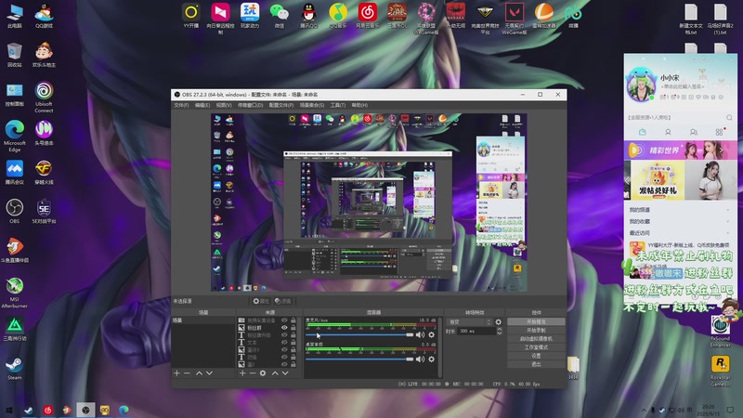The height and width of the screenshot is (418, 743).
Task: Toggle visibility of 视频采集设备 source
Action: click(x=284, y=320)
